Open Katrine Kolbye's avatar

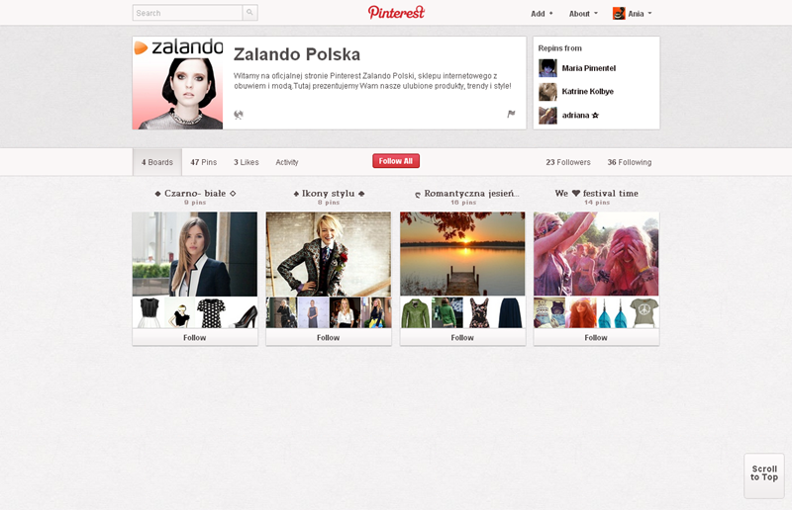[547, 92]
